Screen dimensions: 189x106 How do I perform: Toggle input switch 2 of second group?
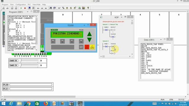39,54
